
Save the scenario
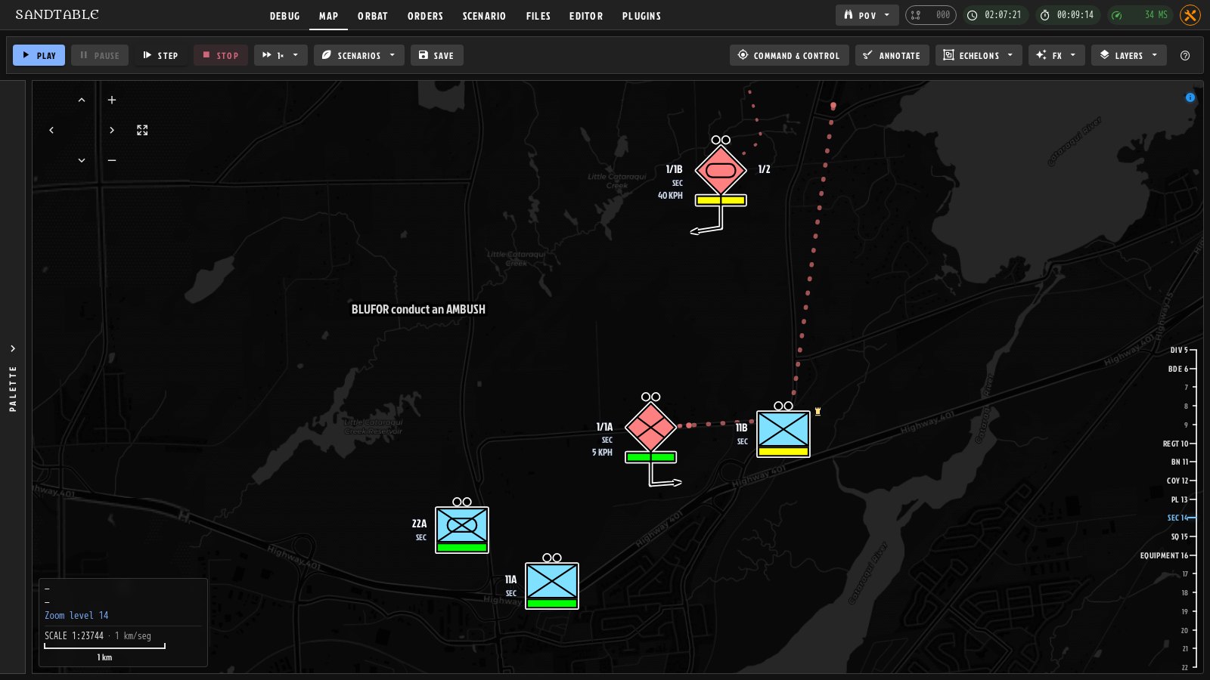(436, 55)
